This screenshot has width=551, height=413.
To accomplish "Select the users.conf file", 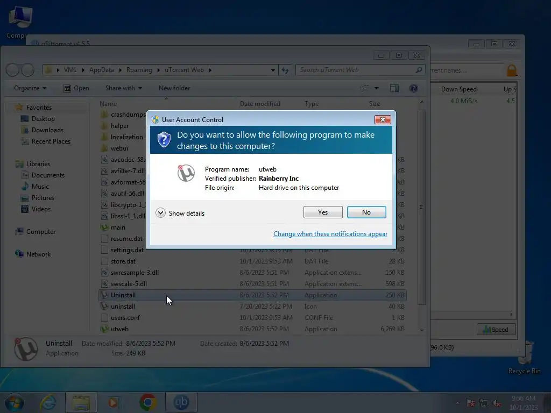I will (252, 318).
